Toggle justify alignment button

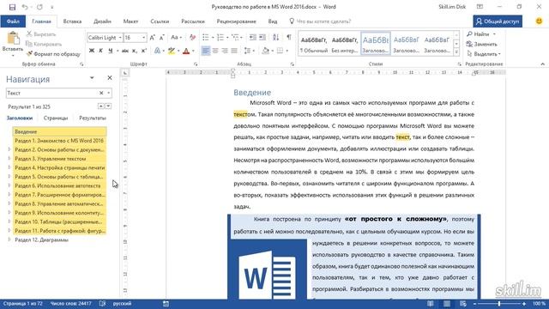[x=234, y=51]
